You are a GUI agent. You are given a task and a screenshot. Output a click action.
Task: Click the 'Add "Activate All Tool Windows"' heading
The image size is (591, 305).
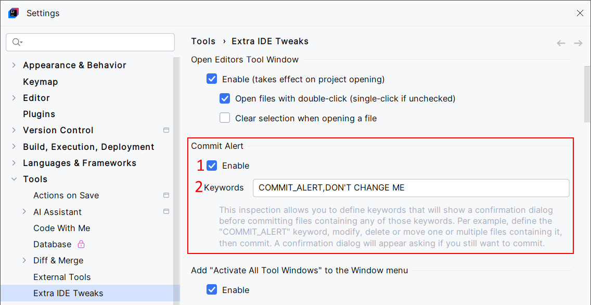[x=299, y=270]
